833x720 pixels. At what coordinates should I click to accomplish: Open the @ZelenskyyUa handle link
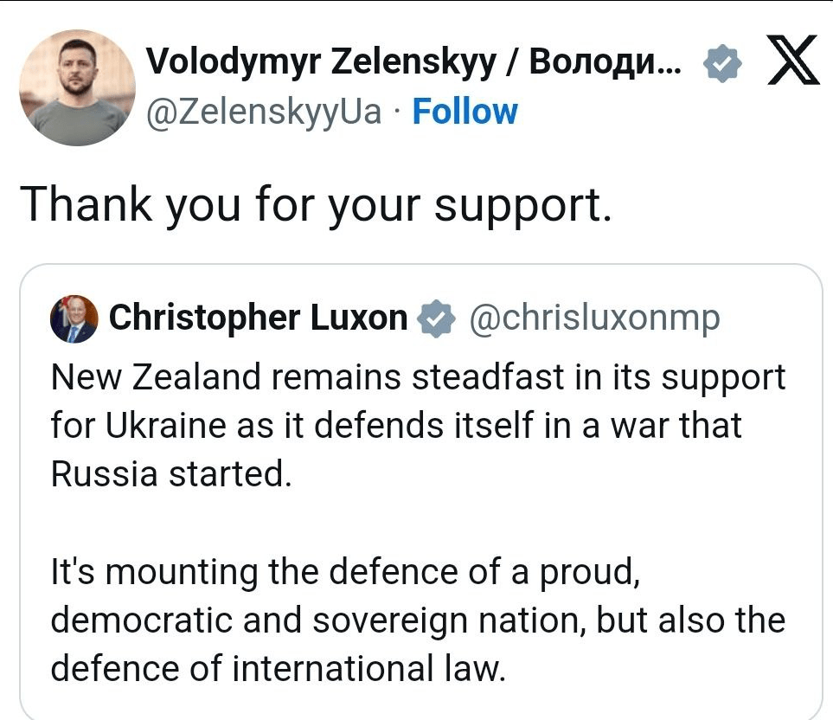(x=264, y=112)
